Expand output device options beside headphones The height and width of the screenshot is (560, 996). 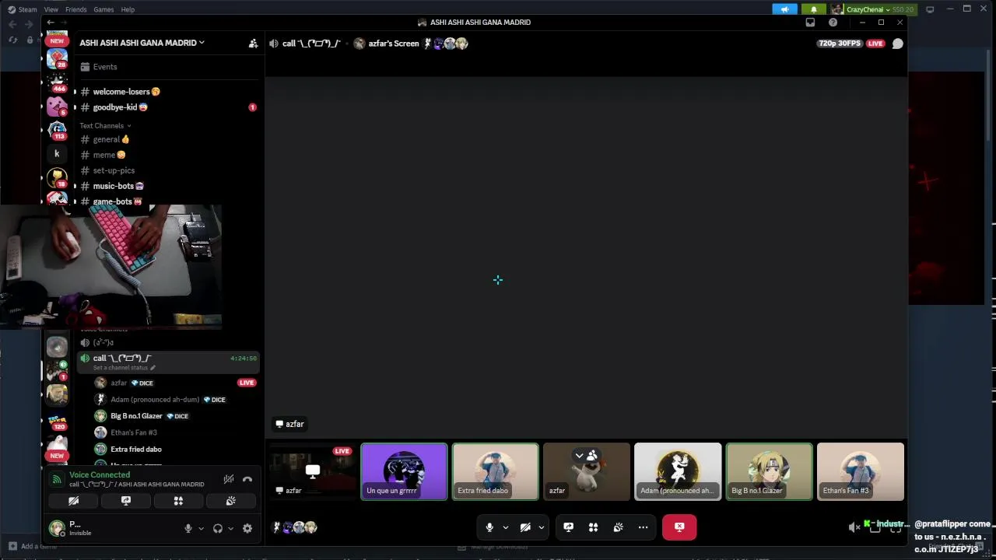tap(230, 528)
